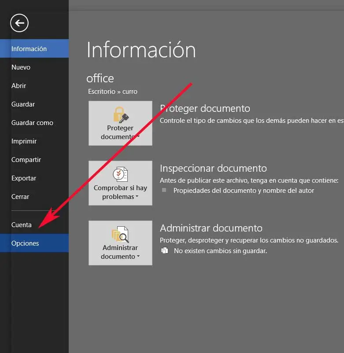Image resolution: width=344 pixels, height=353 pixels.
Task: Click Propiedades del documento y nombre del autor
Action: click(244, 191)
